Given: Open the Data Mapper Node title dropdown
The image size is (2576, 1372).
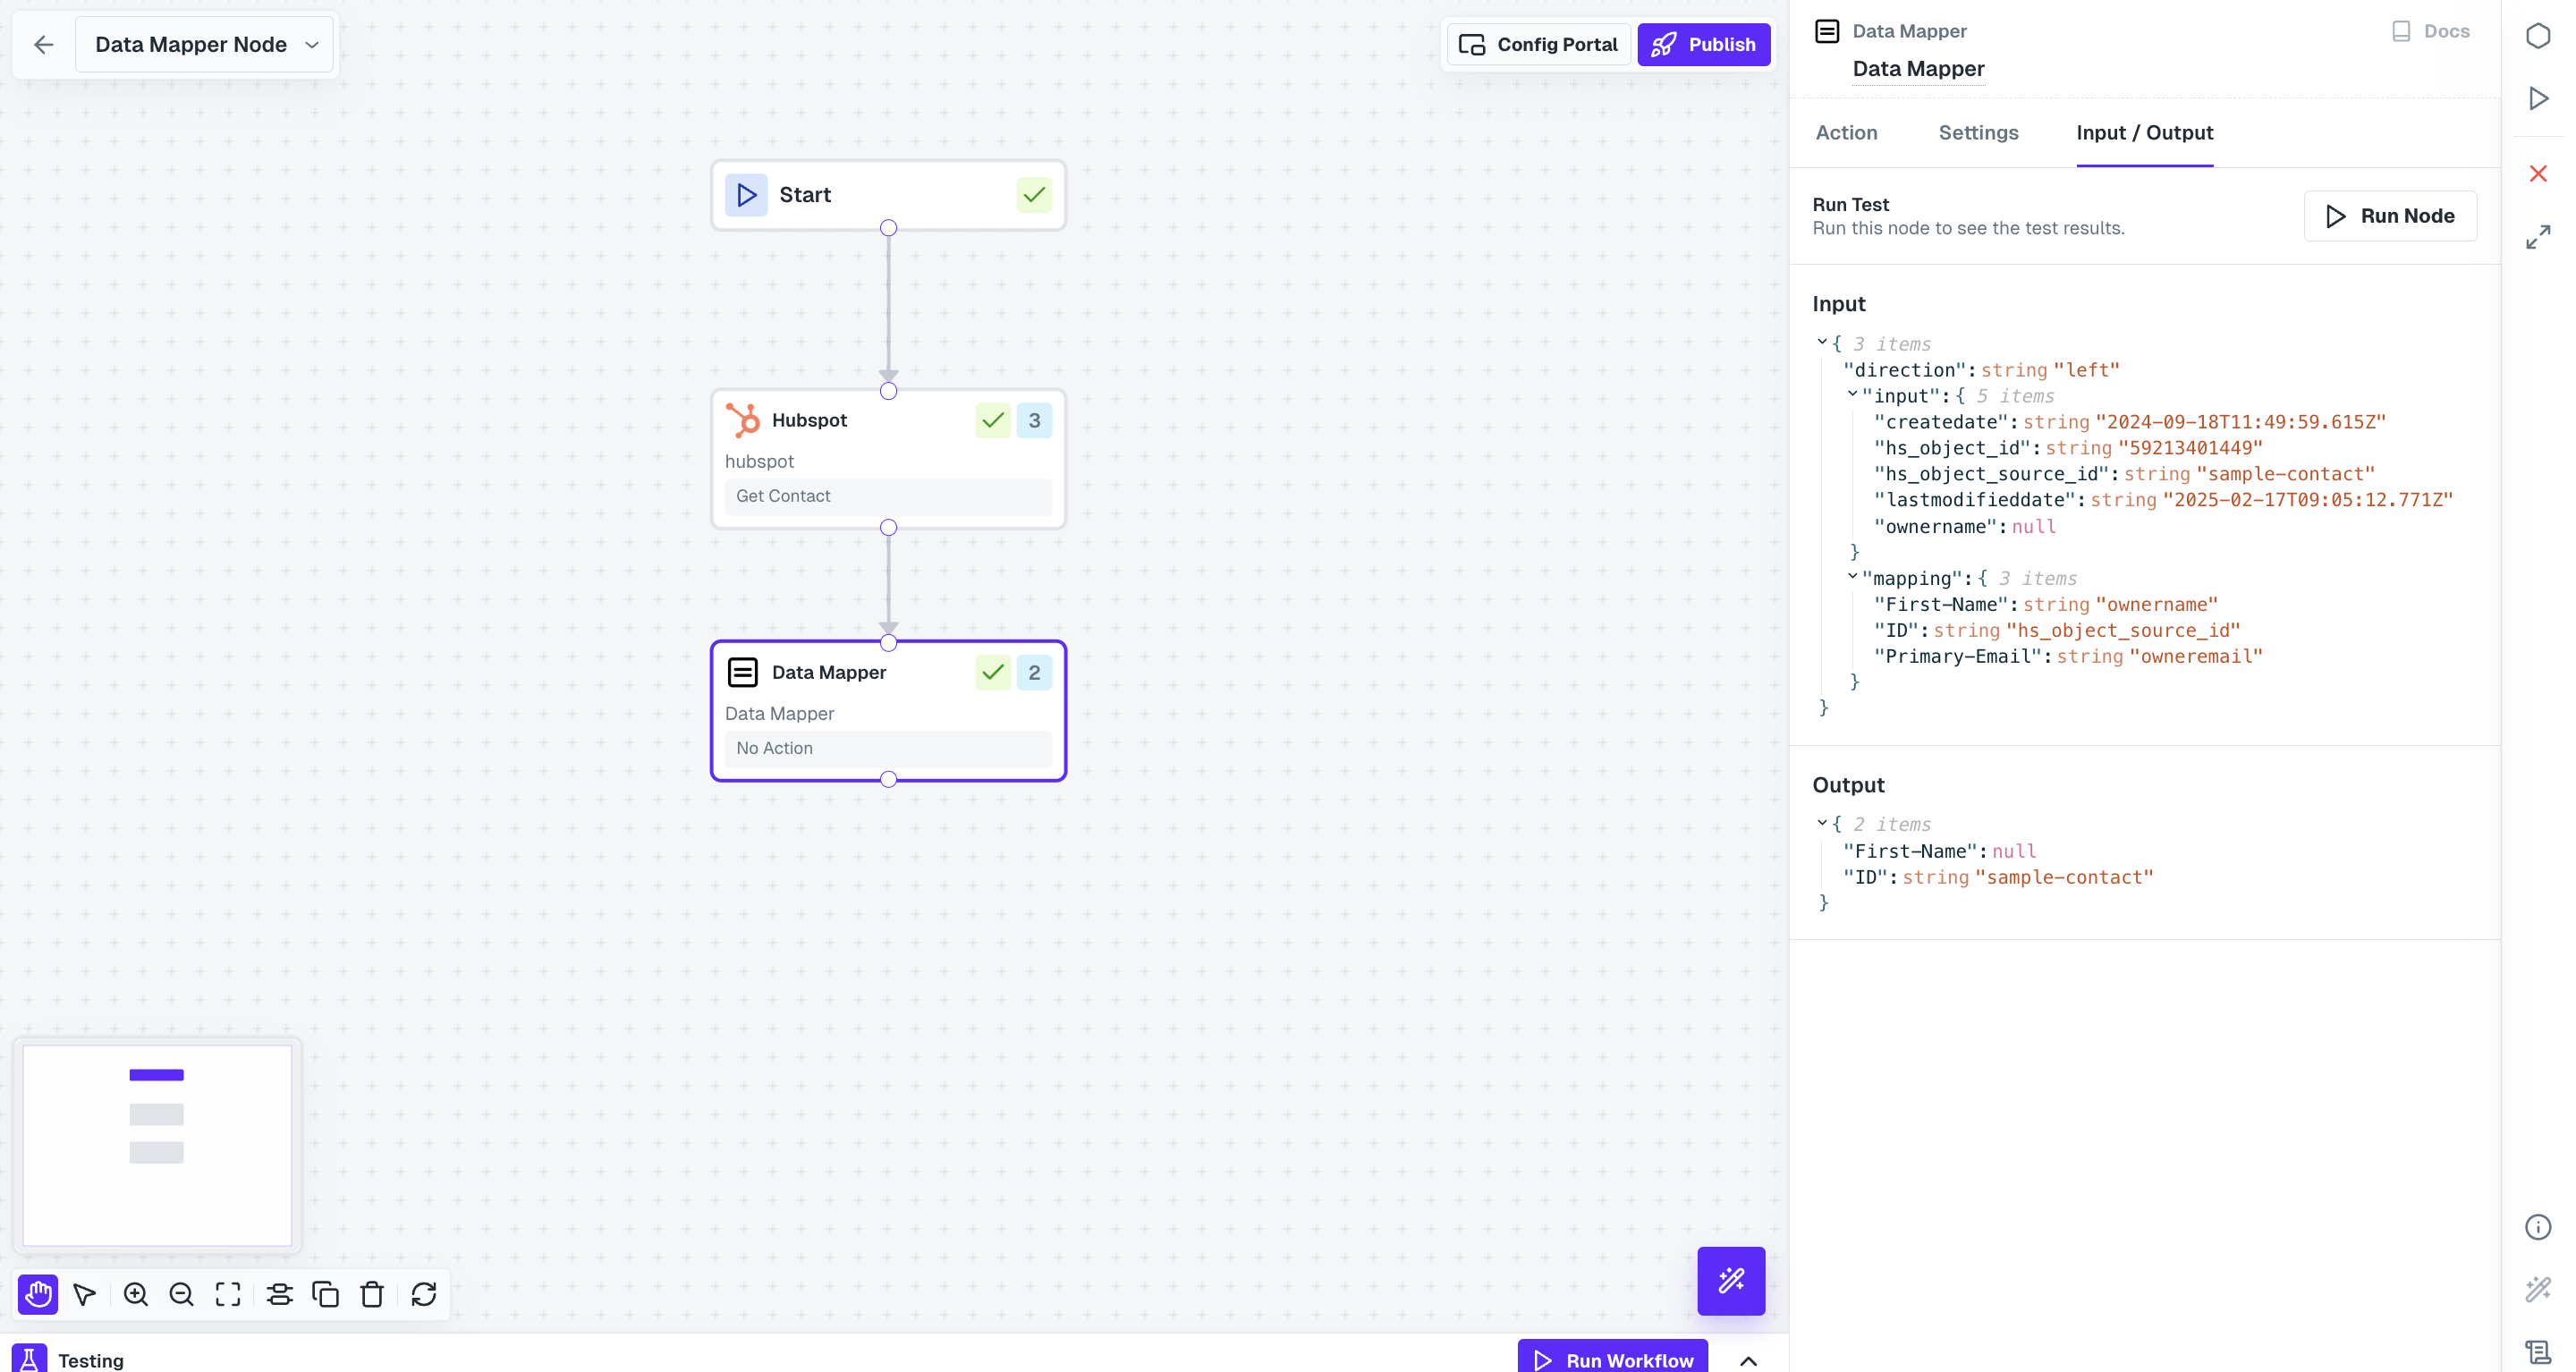Looking at the screenshot, I should (312, 44).
